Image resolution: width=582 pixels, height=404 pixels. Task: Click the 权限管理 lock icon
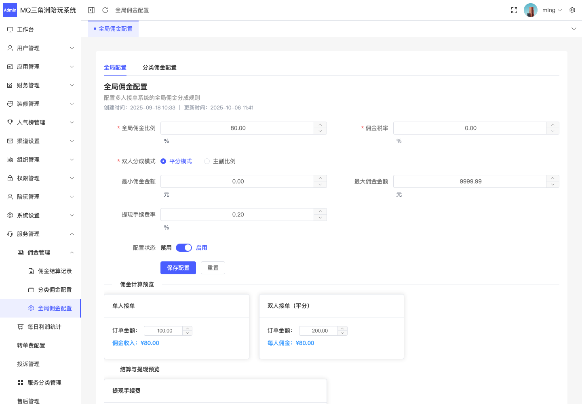tap(10, 178)
